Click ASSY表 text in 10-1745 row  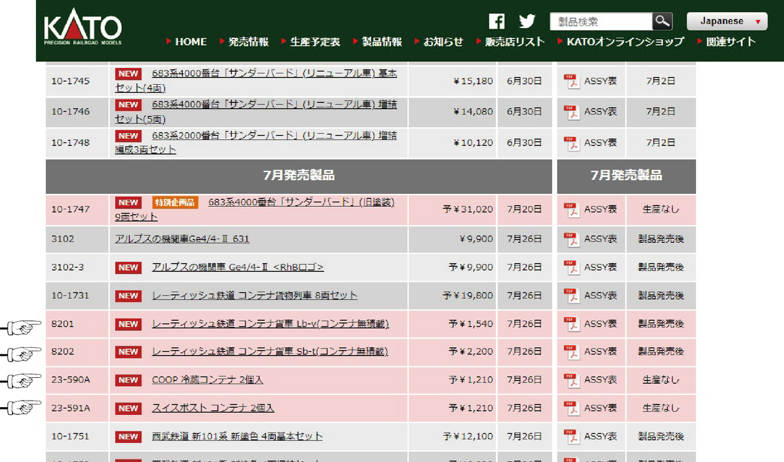600,82
